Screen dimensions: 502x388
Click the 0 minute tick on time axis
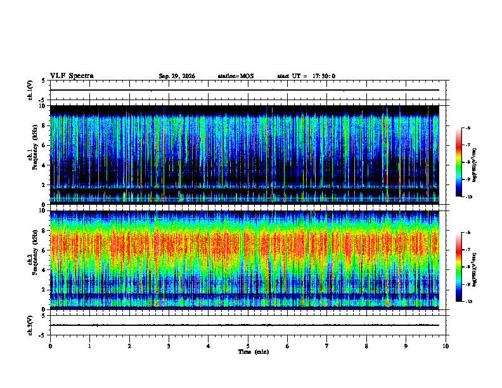pyautogui.click(x=50, y=346)
